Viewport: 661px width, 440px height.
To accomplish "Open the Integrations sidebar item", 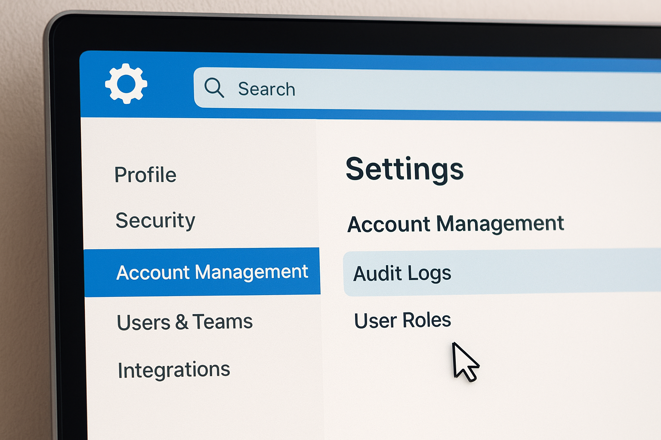I will [x=174, y=370].
